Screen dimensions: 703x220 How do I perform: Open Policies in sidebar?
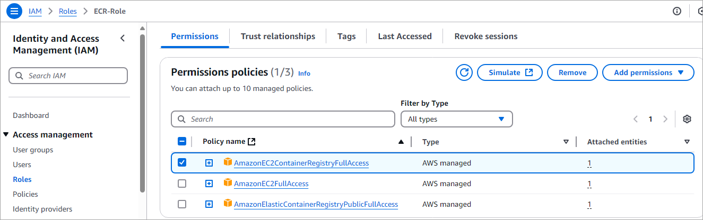(x=25, y=194)
